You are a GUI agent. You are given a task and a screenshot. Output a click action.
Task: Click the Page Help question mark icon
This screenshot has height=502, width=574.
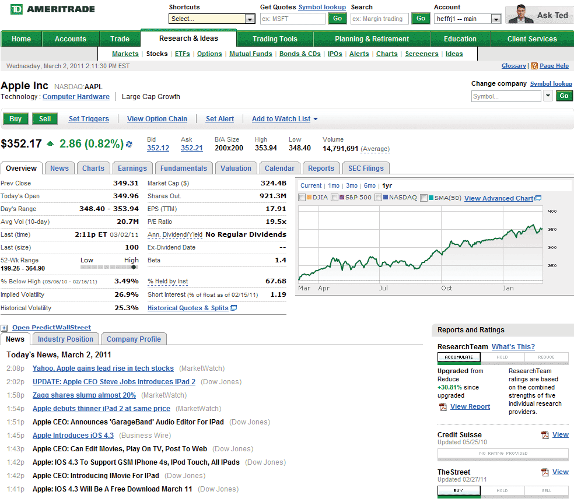click(534, 66)
